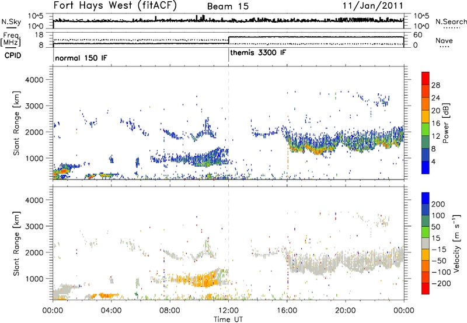Click the "12:00" time tick label
Screen dimensions: 467x323
pyautogui.click(x=228, y=311)
